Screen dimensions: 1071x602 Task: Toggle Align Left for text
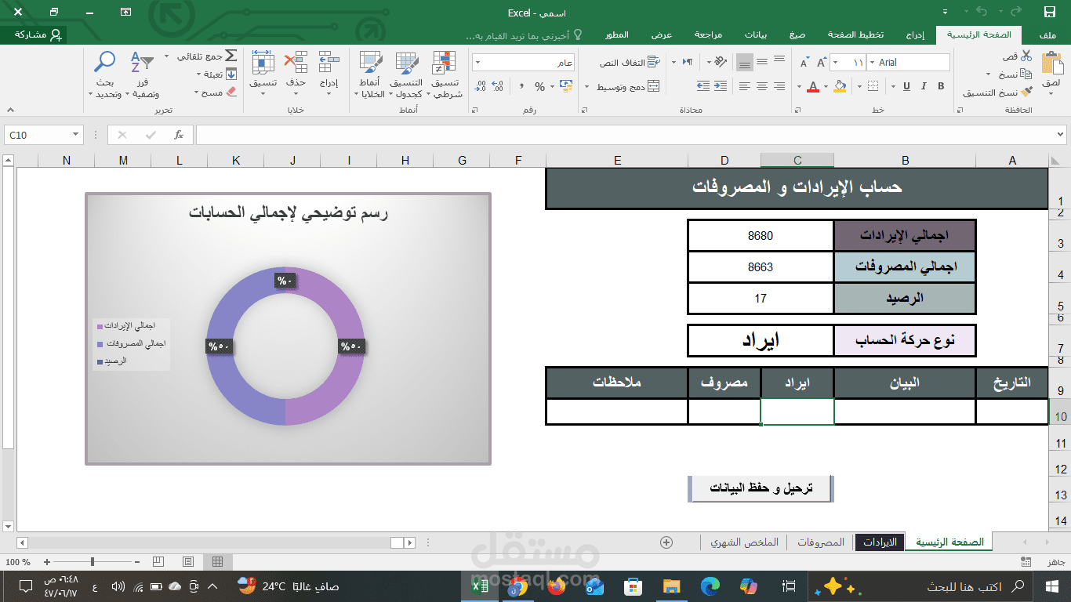pos(745,86)
